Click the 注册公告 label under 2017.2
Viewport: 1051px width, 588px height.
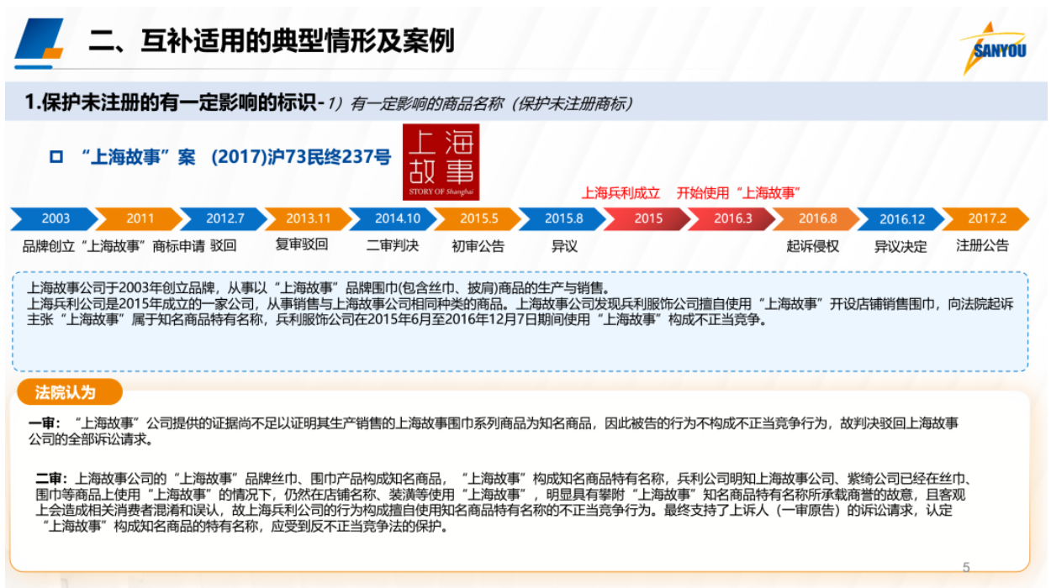coord(982,245)
